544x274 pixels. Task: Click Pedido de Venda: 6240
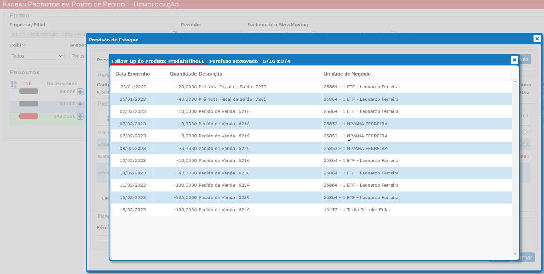[224, 210]
